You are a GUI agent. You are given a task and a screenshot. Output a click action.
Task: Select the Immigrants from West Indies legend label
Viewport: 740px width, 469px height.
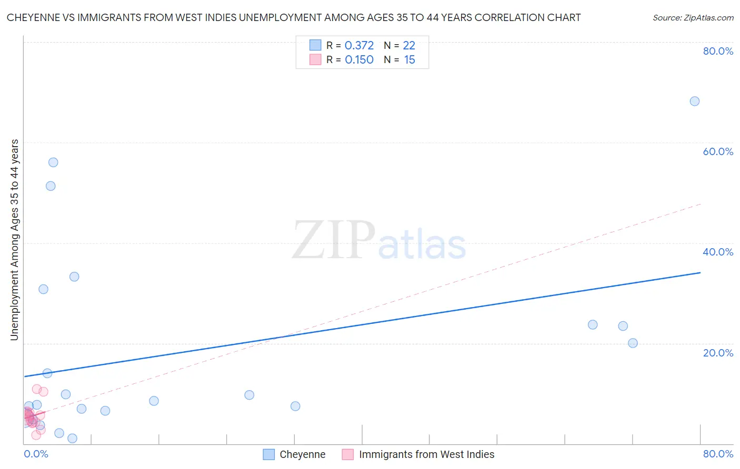(427, 454)
